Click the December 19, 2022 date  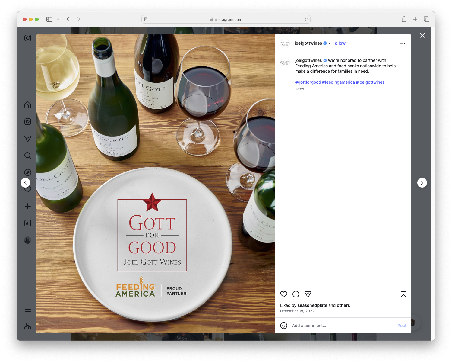(x=297, y=311)
